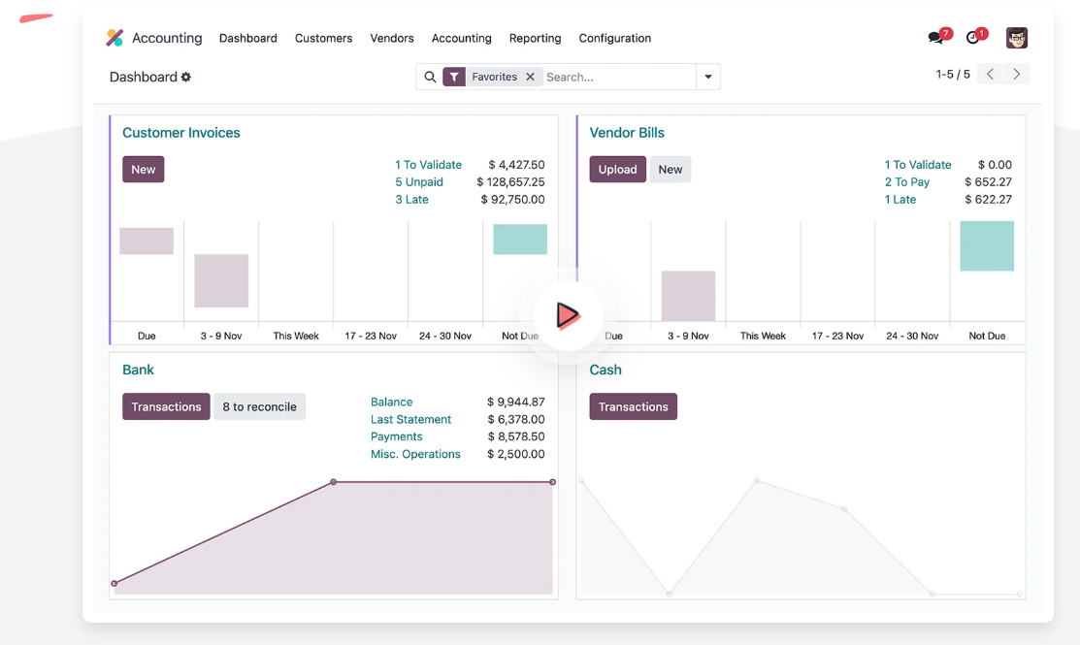View 1 To Validate vendor bills

click(918, 165)
